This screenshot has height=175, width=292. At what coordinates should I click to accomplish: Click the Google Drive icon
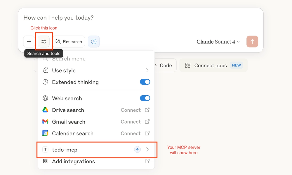pyautogui.click(x=45, y=110)
